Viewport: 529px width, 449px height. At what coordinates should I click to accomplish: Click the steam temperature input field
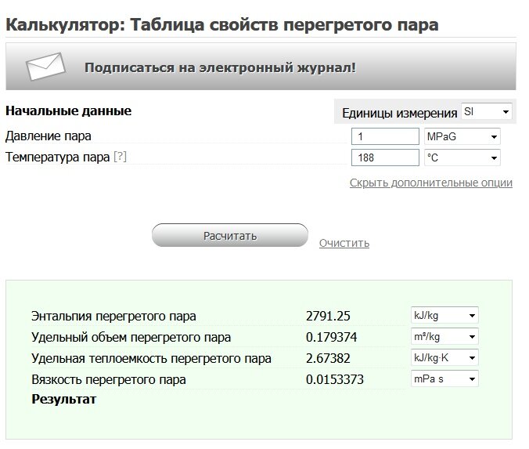pyautogui.click(x=386, y=158)
